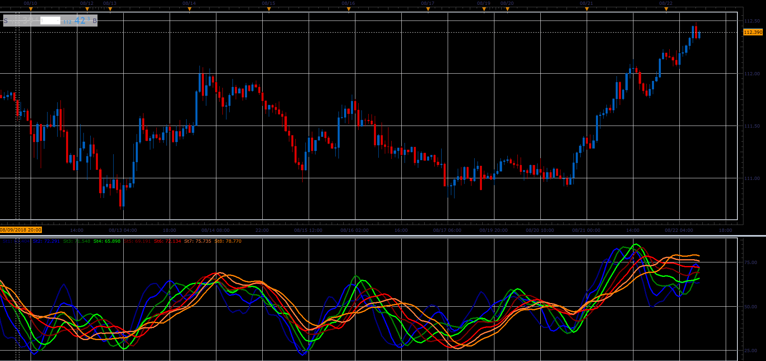Screen dimensions: 766x361
Task: Click the 75.00 indicator axis label
Action: 751,262
